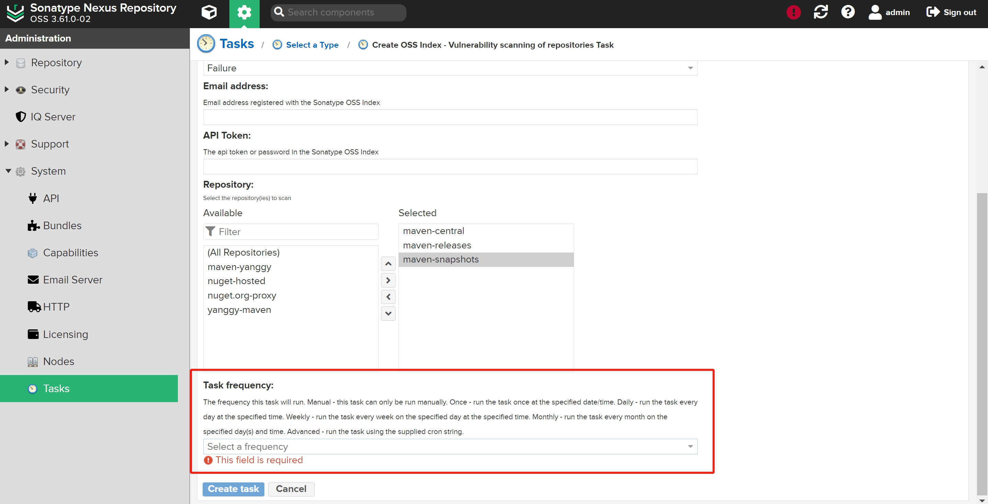Click the Email address input field

[450, 117]
